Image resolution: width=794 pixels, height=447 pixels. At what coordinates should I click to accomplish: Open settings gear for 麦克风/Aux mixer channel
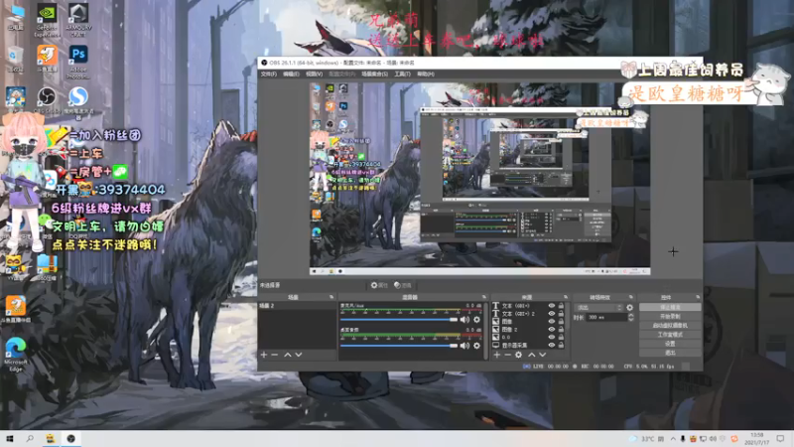tap(476, 319)
